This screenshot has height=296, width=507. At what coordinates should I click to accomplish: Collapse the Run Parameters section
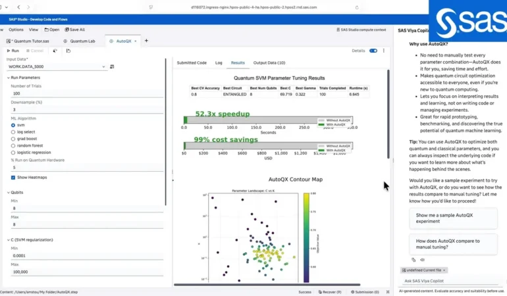point(9,78)
